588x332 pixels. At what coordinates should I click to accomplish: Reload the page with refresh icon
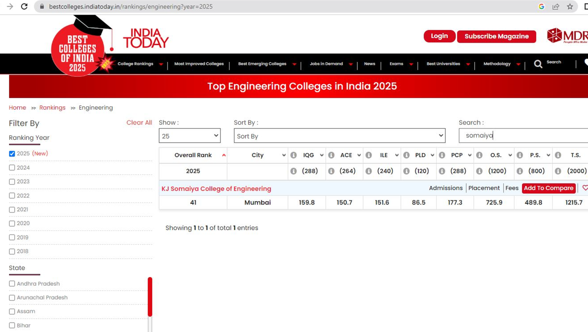24,7
